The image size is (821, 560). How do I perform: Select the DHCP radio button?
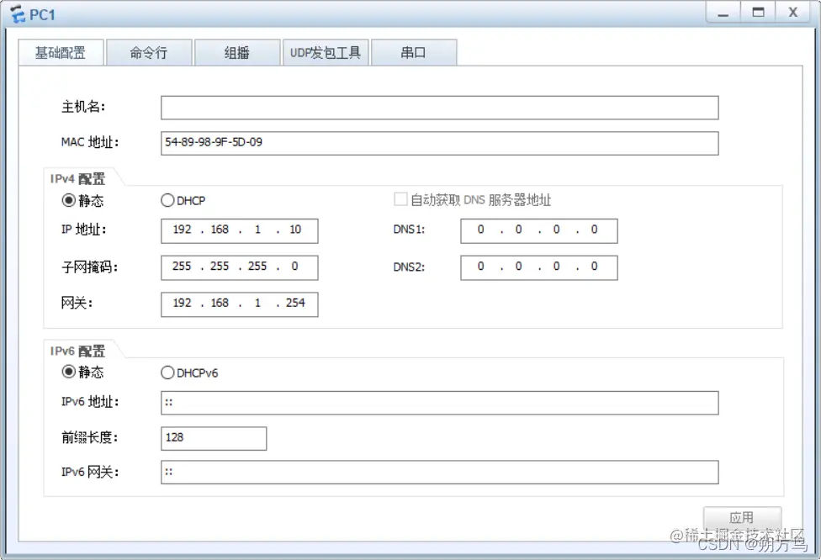tap(167, 200)
